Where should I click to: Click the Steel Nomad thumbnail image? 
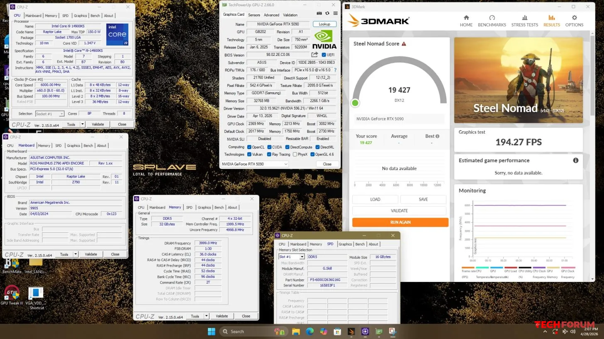519,80
